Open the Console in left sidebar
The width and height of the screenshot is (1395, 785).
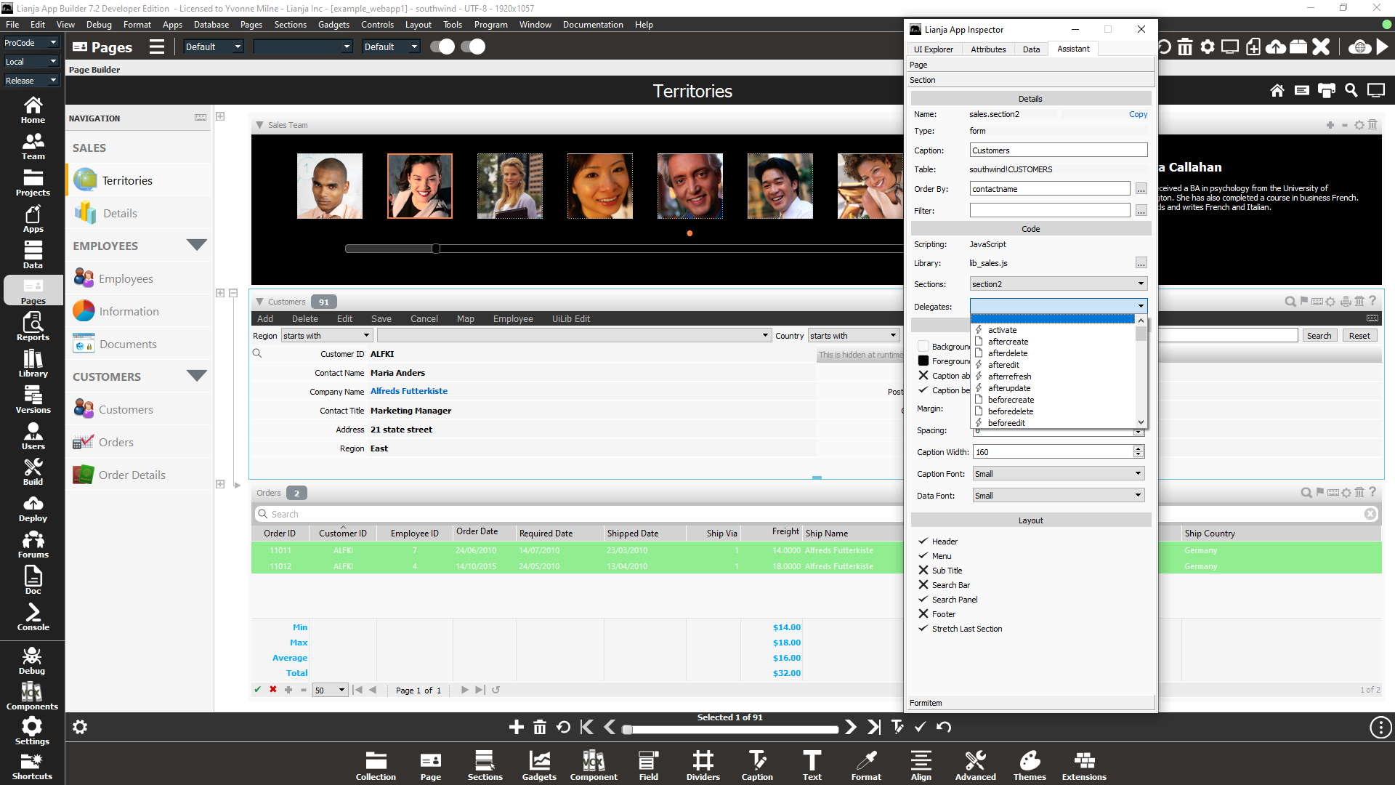click(x=33, y=617)
